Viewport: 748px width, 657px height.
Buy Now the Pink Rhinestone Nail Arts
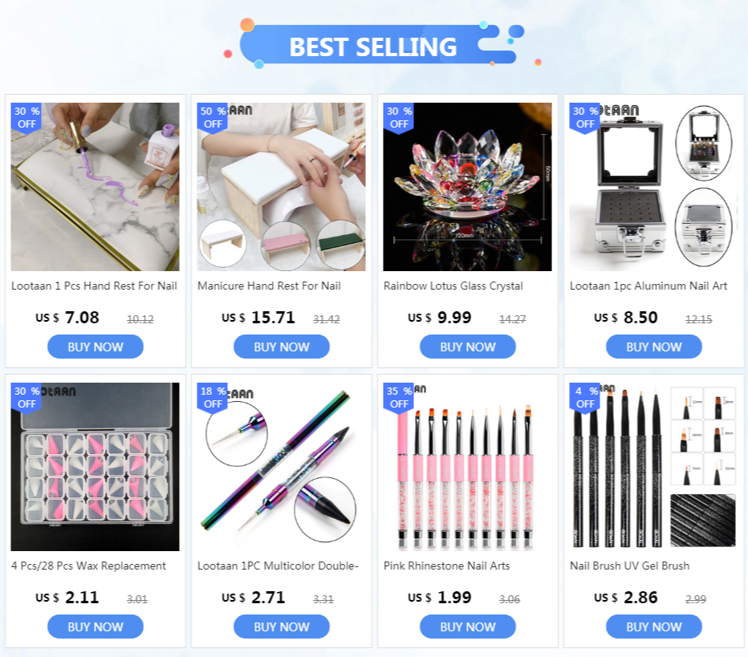pyautogui.click(x=467, y=627)
